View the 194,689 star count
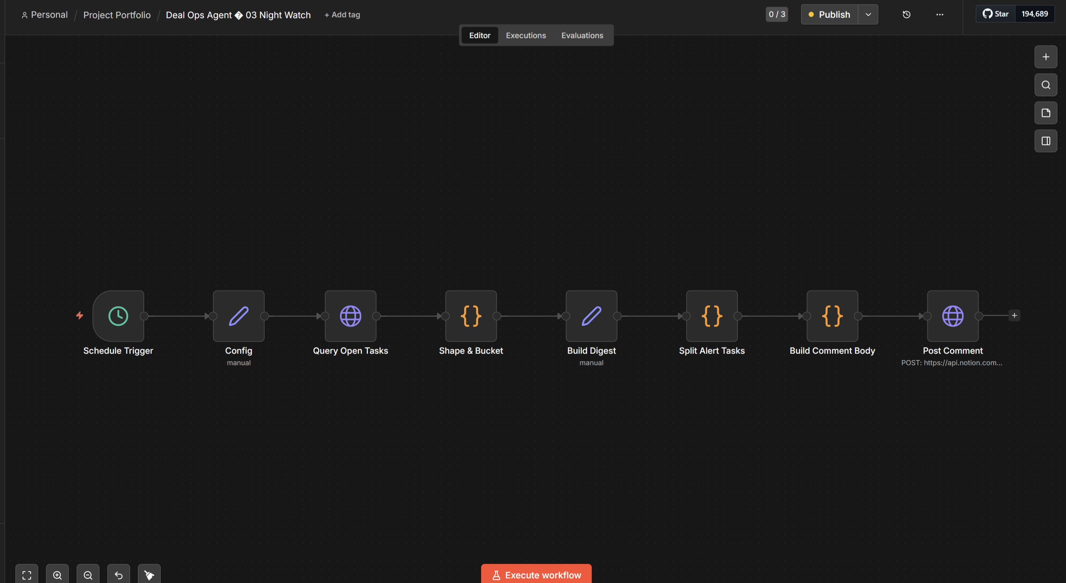This screenshot has width=1066, height=583. [1035, 14]
